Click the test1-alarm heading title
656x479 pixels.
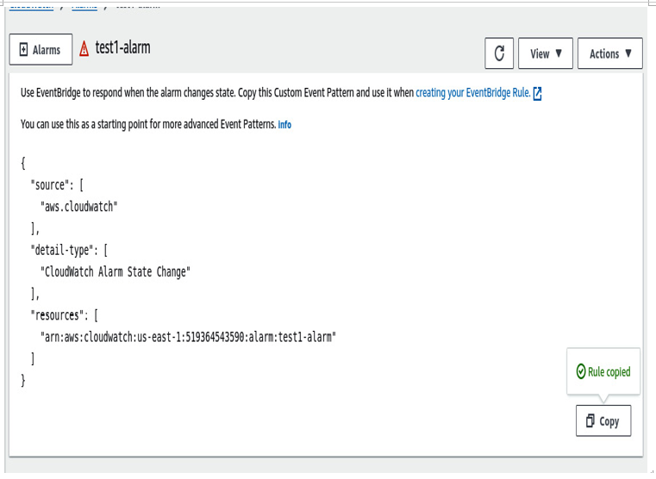tap(122, 47)
